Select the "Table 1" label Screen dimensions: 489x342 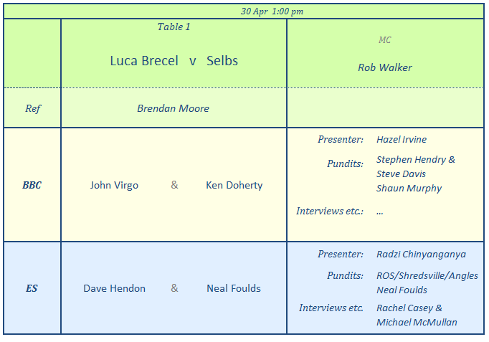coord(174,27)
